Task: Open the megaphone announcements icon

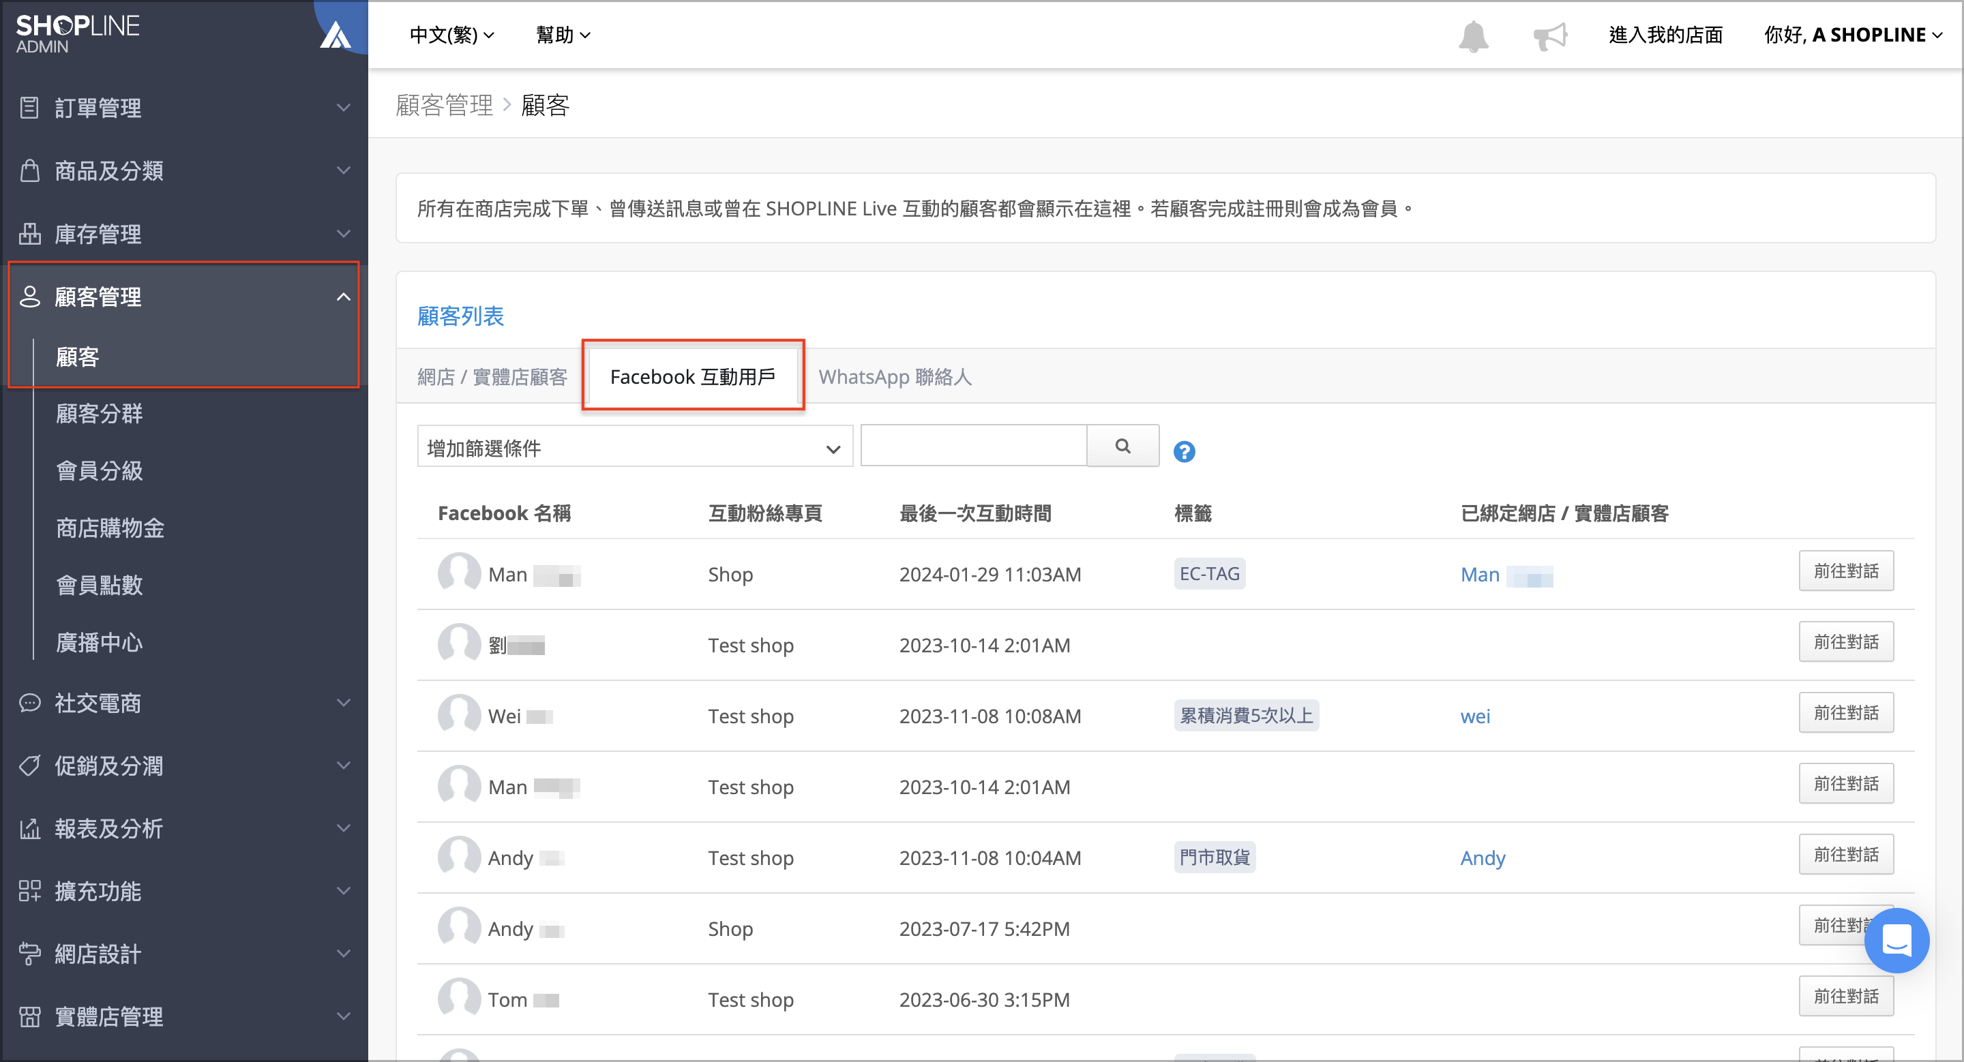Action: point(1550,36)
